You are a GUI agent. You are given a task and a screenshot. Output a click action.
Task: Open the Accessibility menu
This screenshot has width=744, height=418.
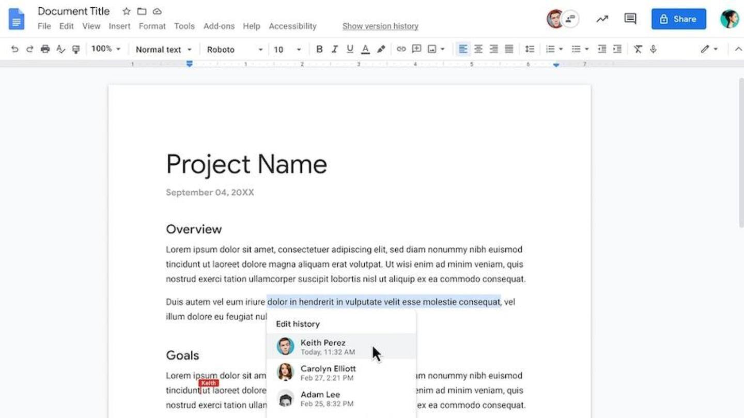pyautogui.click(x=292, y=26)
